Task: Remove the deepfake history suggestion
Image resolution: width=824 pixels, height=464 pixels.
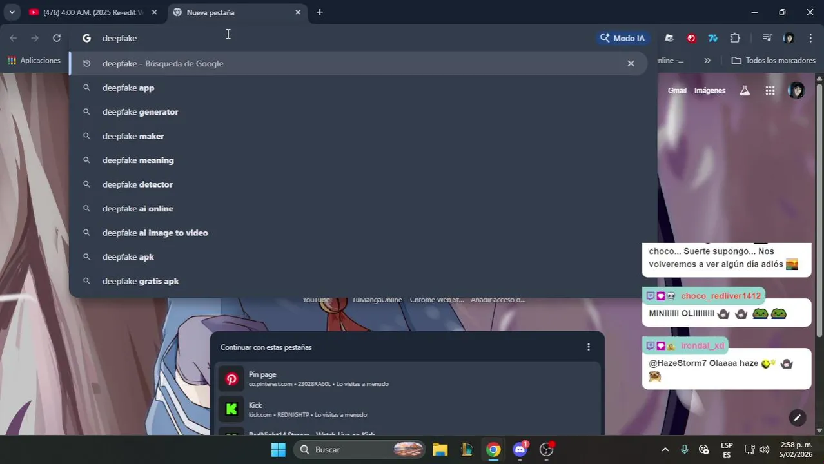Action: [631, 63]
